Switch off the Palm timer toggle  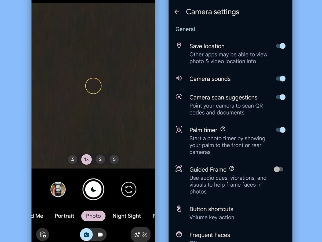tap(281, 130)
